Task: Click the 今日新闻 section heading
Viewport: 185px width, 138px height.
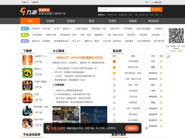Action: coord(59,51)
